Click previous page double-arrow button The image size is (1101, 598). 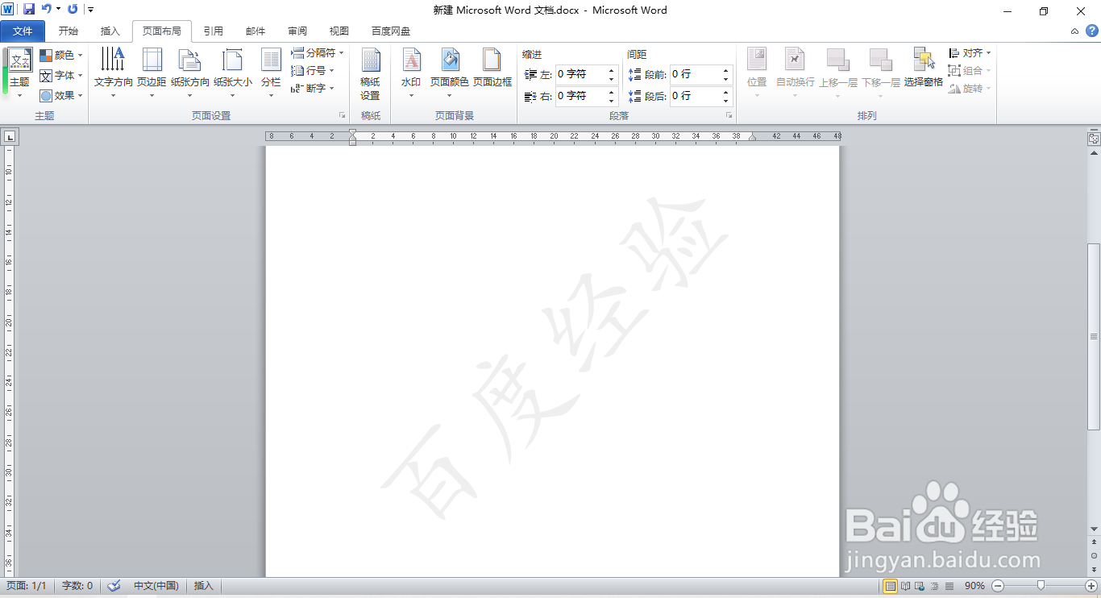click(1094, 542)
